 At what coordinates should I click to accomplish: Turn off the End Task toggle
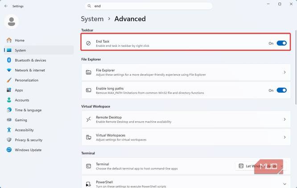point(281,43)
